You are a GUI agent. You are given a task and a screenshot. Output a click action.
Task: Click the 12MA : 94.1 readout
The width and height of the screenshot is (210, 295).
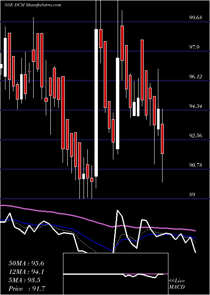pyautogui.click(x=26, y=272)
